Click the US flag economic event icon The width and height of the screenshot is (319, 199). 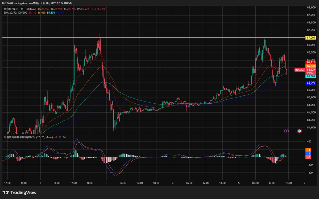coord(299,131)
